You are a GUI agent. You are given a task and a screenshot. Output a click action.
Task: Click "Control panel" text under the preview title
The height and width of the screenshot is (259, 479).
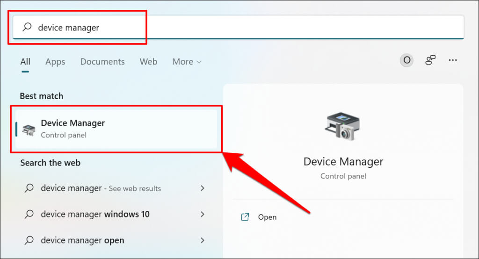tap(343, 176)
